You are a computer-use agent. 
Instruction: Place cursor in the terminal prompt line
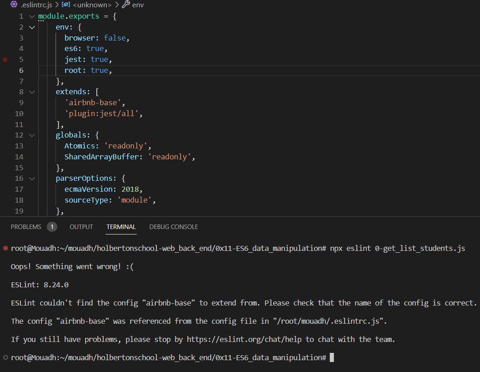click(332, 357)
